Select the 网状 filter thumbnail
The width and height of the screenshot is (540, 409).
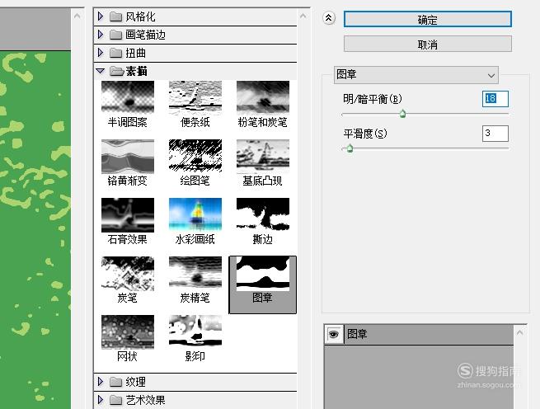[x=128, y=331]
